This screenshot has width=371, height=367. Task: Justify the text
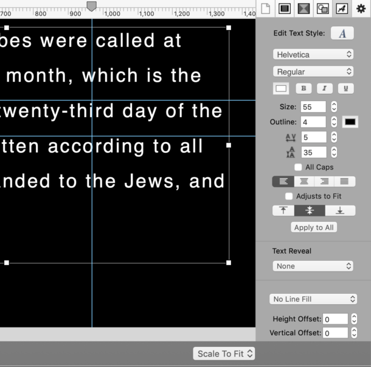click(344, 182)
